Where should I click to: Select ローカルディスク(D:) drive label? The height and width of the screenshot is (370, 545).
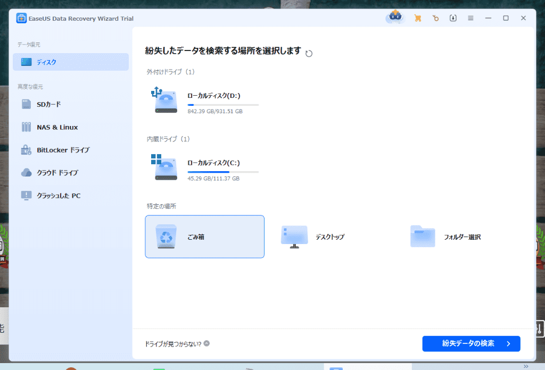(214, 96)
